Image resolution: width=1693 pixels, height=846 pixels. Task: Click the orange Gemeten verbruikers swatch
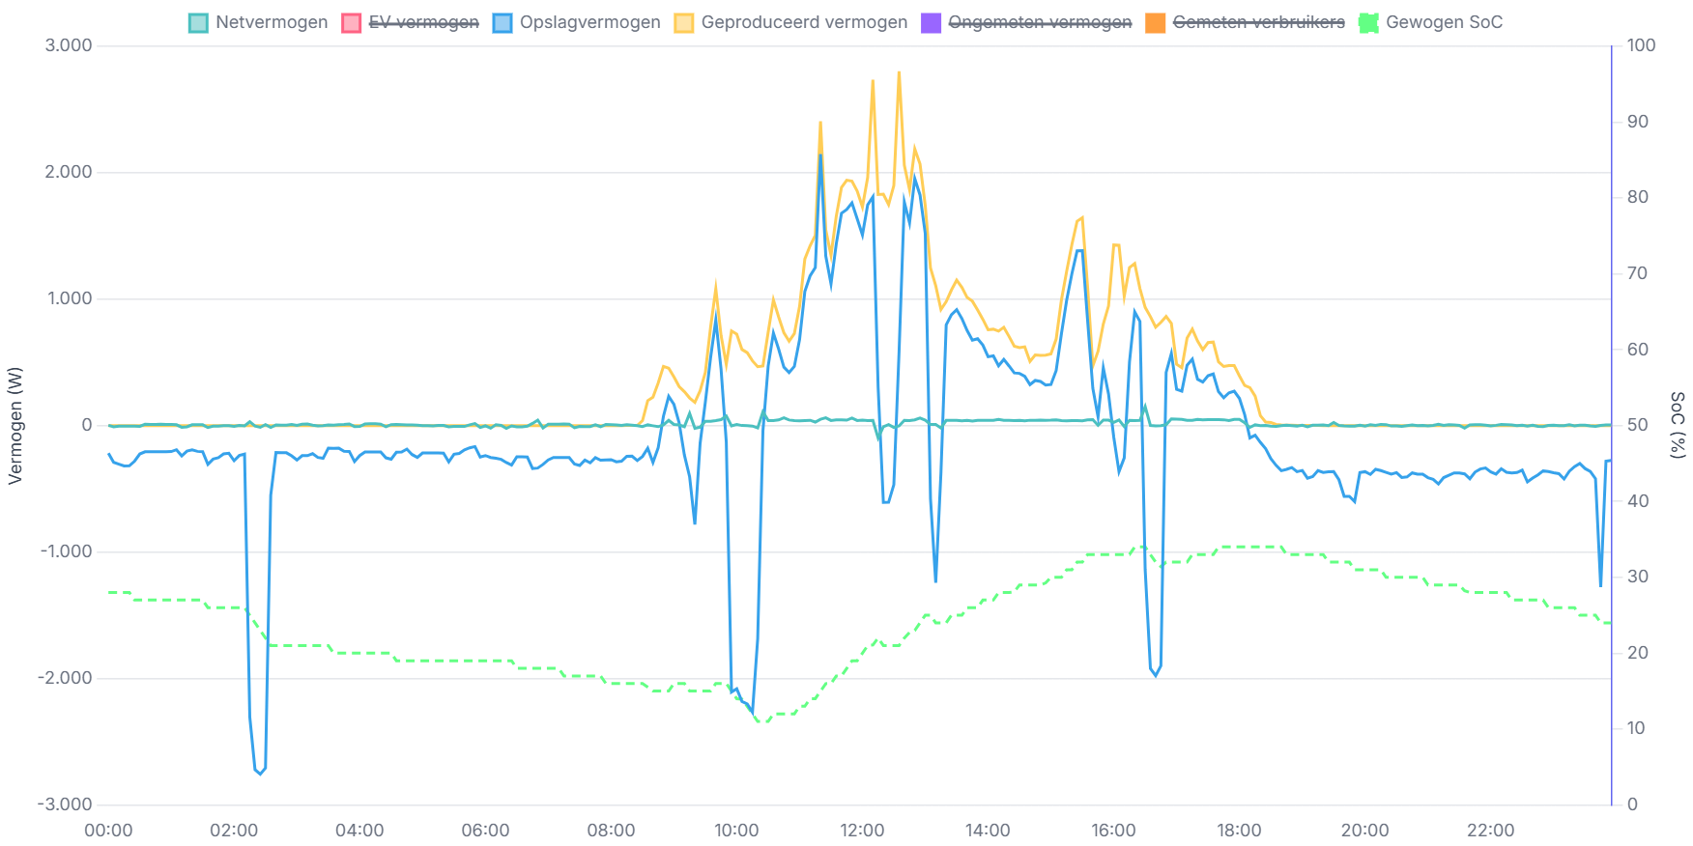click(x=1155, y=23)
